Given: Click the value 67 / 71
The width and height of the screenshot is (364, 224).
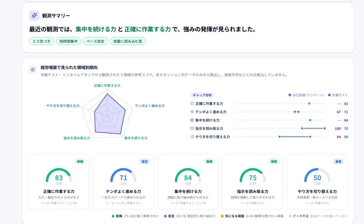Looking at the screenshot, I should click(342, 112).
